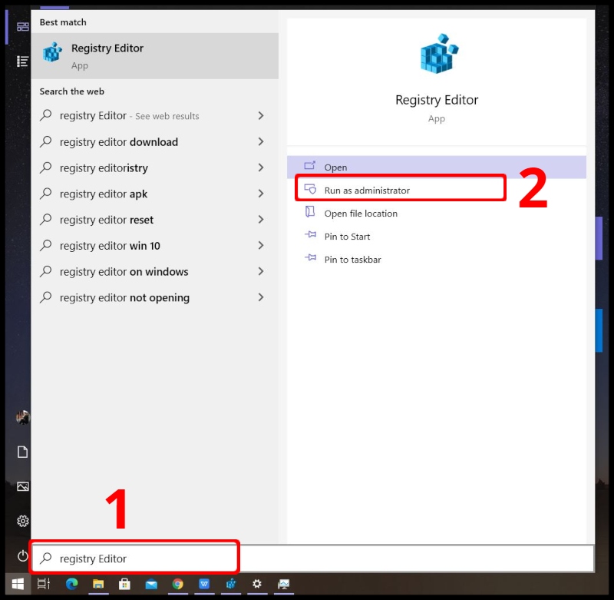Expand 'registry editor download' chevron
614x600 pixels.
(261, 141)
